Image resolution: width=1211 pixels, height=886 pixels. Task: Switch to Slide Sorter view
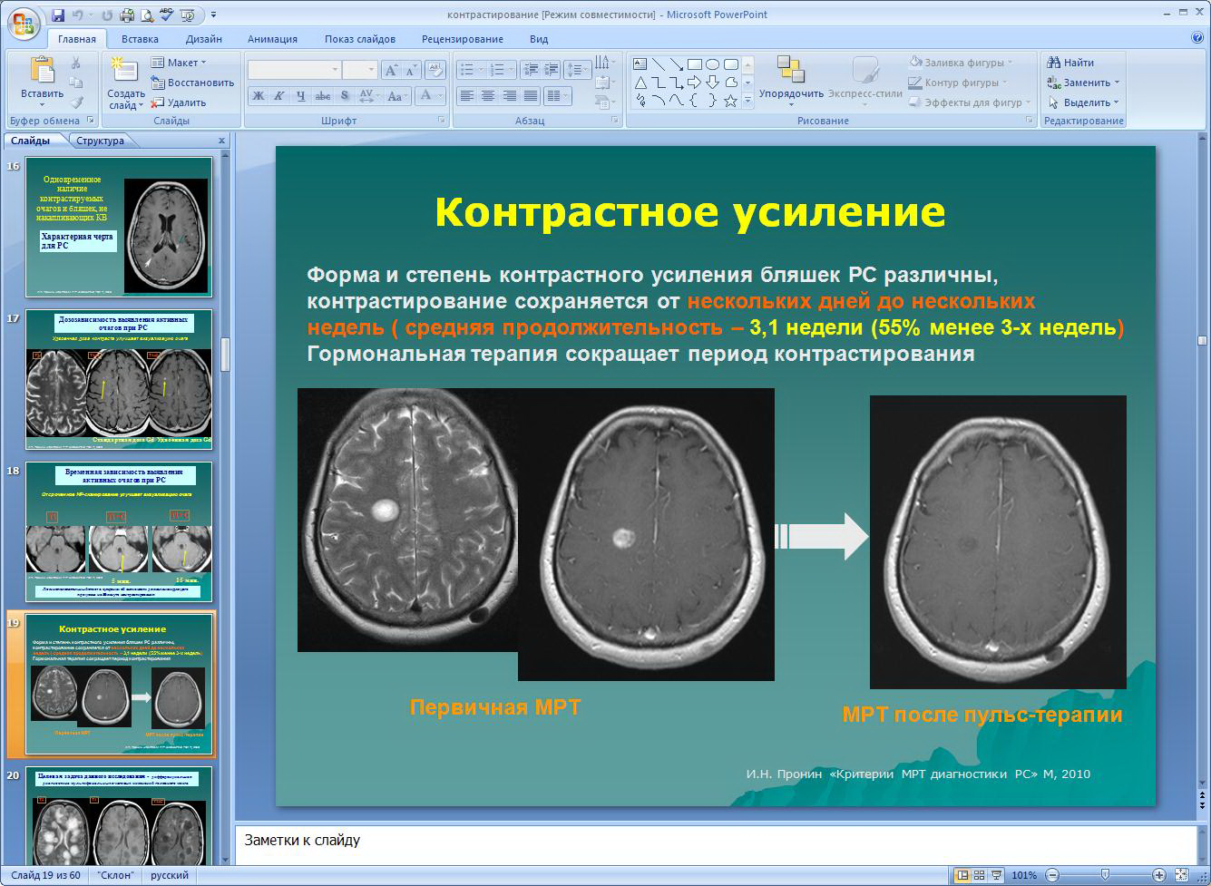pos(980,875)
